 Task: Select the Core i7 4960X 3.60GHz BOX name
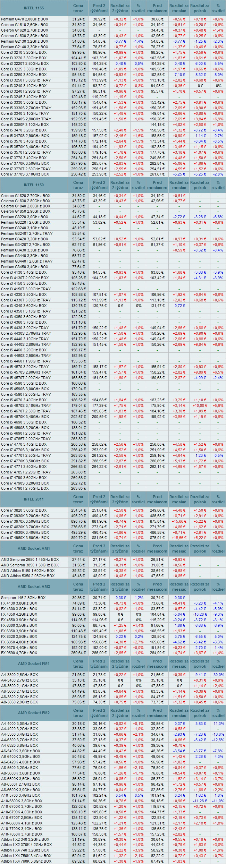point(25,538)
